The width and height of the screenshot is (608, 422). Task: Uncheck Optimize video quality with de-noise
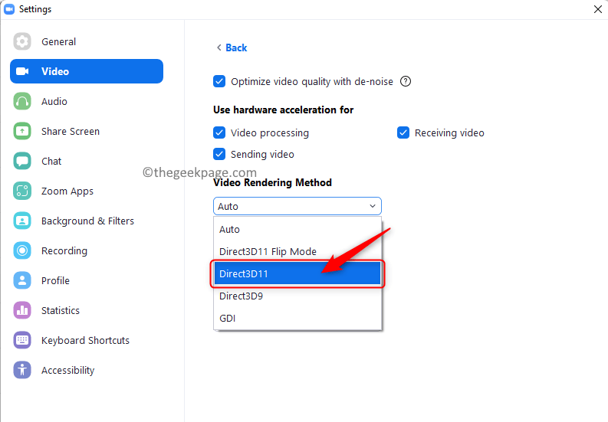[219, 81]
